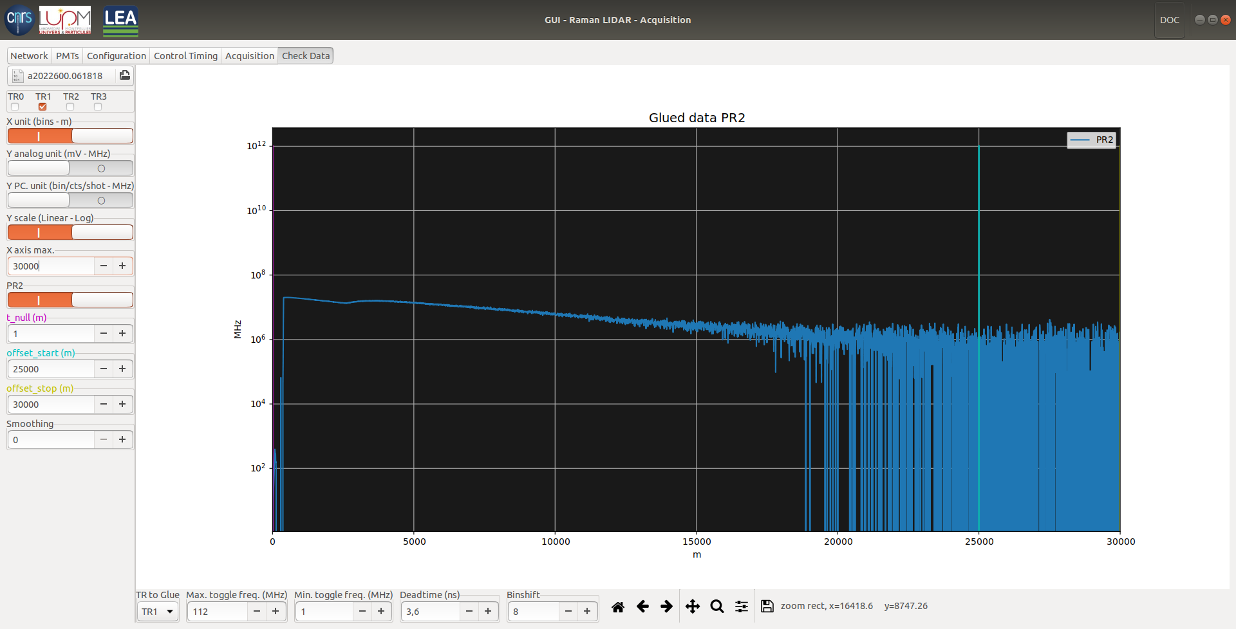Open the subplot configuration sliders icon
Viewport: 1236px width, 629px height.
pyautogui.click(x=742, y=606)
